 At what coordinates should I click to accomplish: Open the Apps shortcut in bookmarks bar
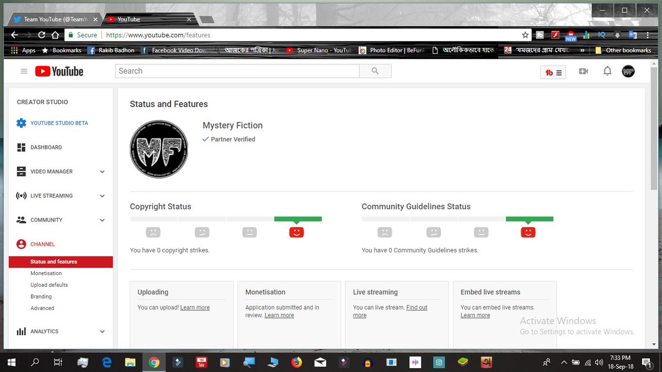tap(23, 50)
